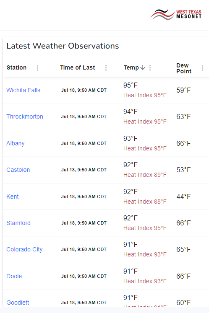Open Dew Point column options menu
Screen dimensions: 209x313
point(202,68)
